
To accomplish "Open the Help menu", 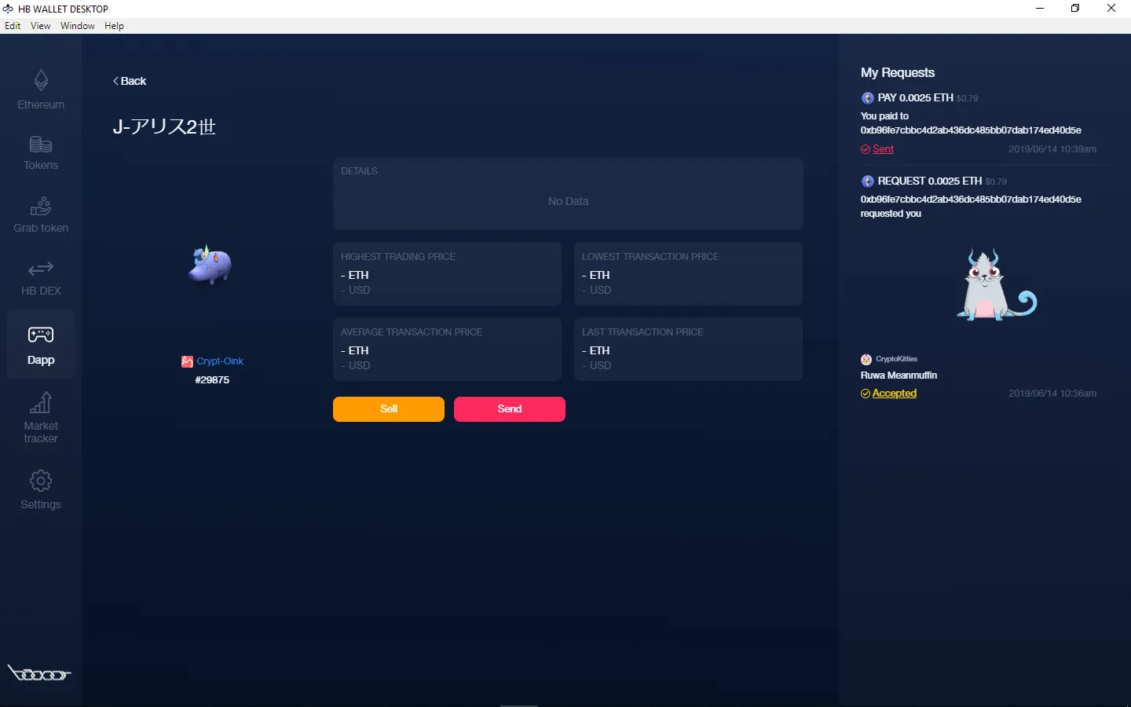I will click(114, 25).
